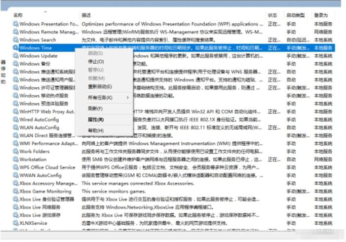Click description 'This service manages connected Xbox Accessories'
Screen dimensions: 346x242
click(138, 183)
